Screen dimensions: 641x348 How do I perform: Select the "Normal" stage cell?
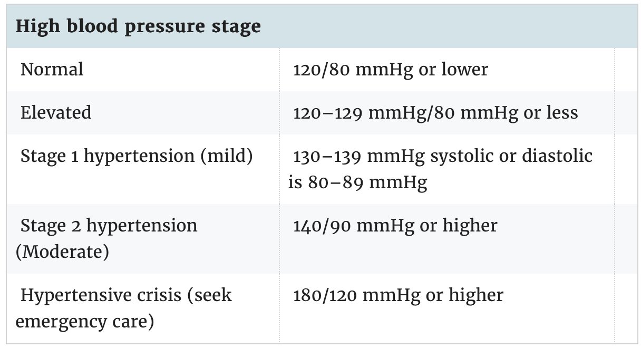click(52, 69)
